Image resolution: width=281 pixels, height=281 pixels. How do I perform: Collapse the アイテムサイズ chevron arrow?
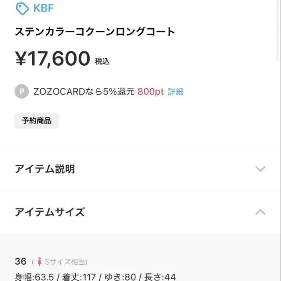[260, 212]
